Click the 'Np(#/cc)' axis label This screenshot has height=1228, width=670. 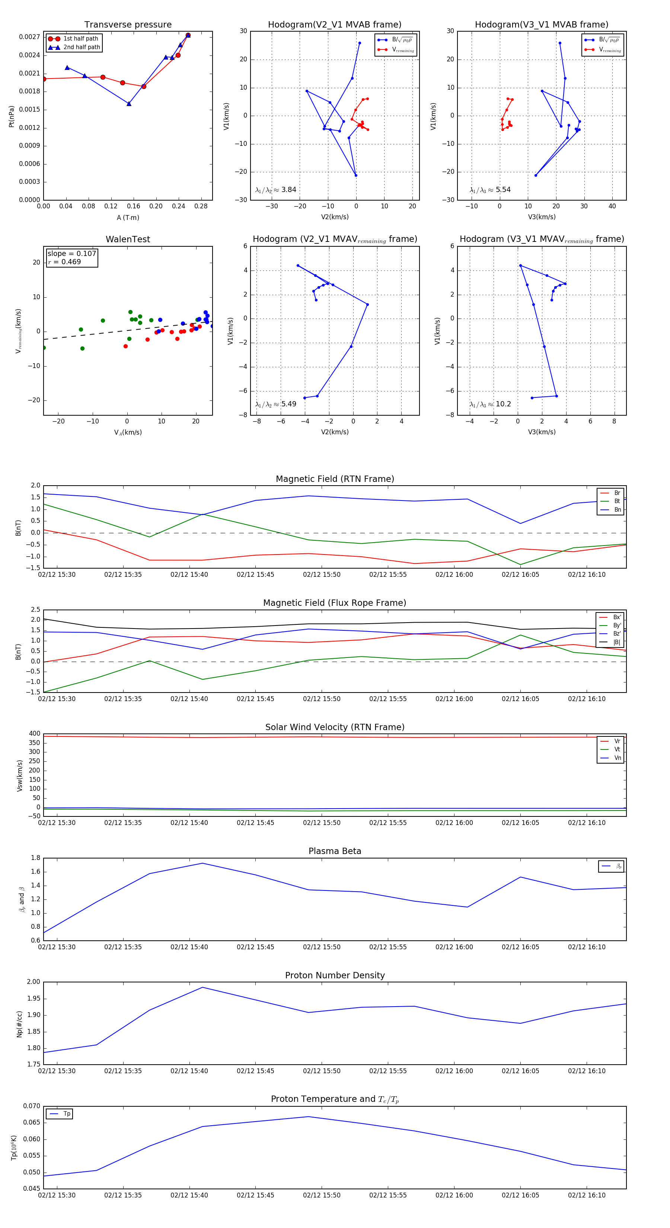click(x=20, y=1024)
